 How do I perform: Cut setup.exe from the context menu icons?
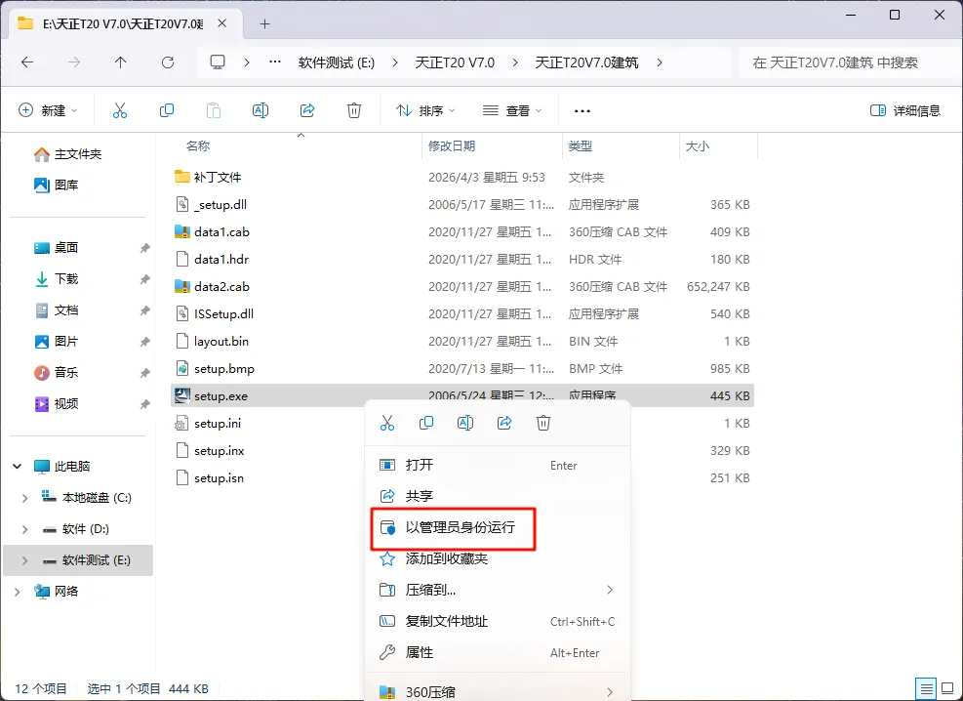tap(387, 423)
